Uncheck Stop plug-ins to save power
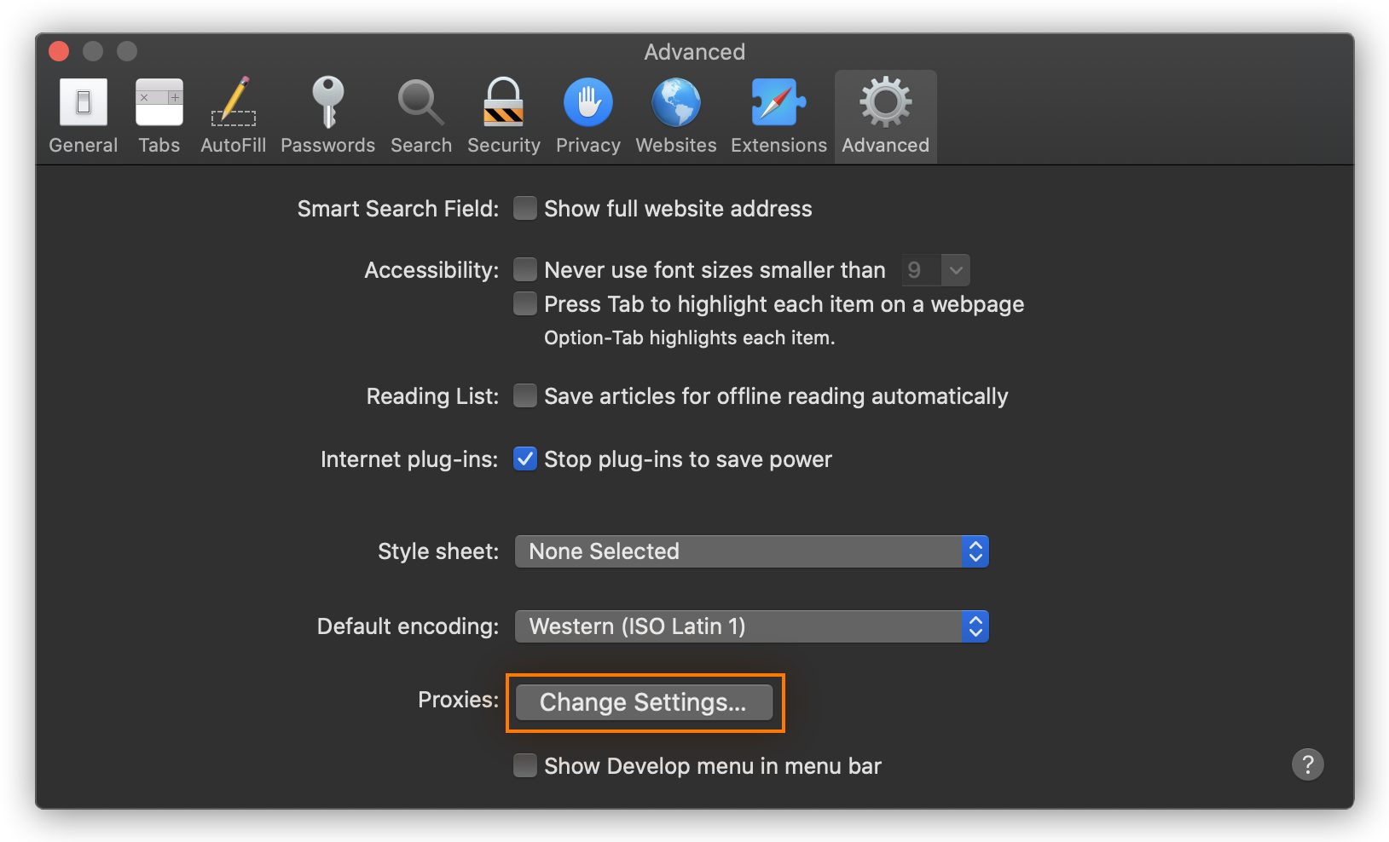Viewport: 1389px width, 842px height. pyautogui.click(x=524, y=458)
